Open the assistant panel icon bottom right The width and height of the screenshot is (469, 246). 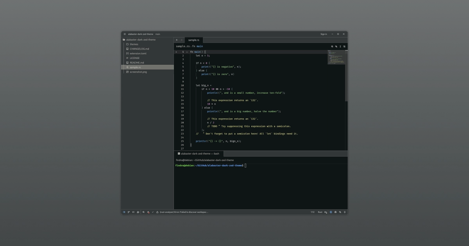click(x=340, y=212)
